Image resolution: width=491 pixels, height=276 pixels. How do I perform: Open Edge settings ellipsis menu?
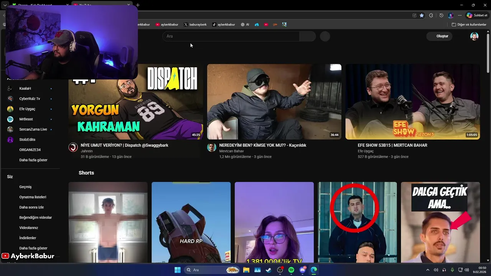(x=460, y=15)
